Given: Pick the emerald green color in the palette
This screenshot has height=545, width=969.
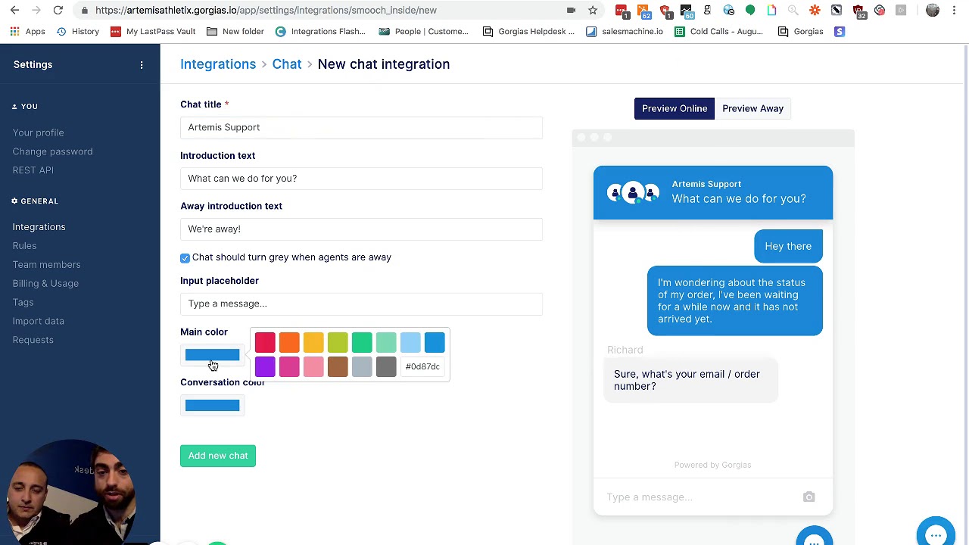Looking at the screenshot, I should pyautogui.click(x=362, y=343).
